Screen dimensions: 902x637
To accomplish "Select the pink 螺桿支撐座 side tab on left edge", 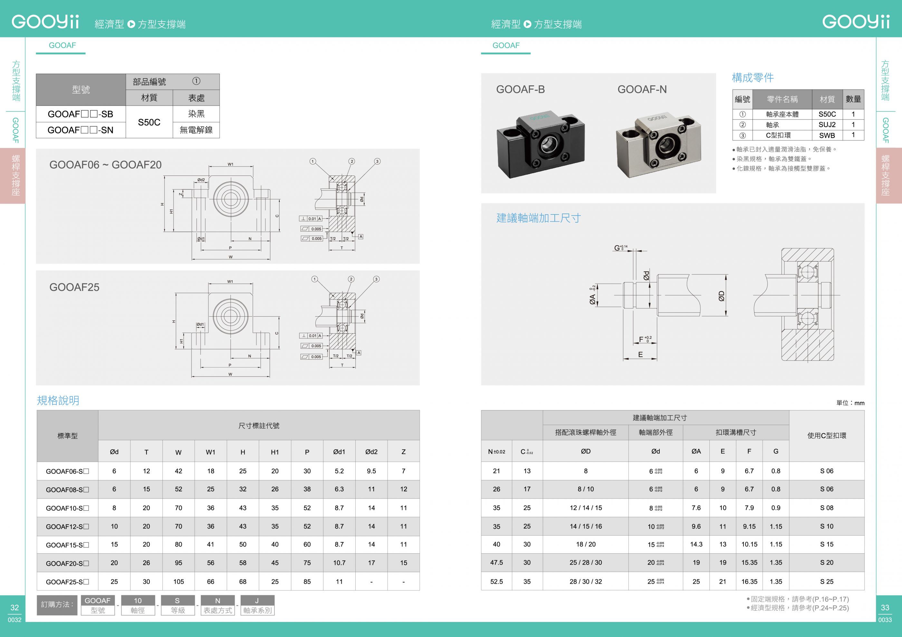I will coord(13,176).
